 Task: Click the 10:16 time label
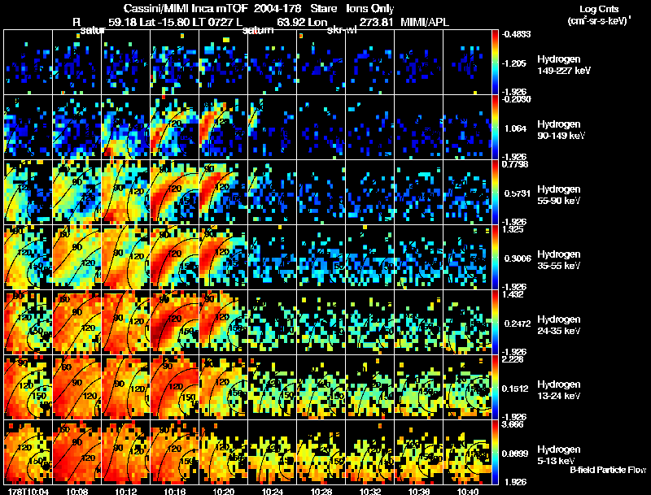tap(175, 491)
